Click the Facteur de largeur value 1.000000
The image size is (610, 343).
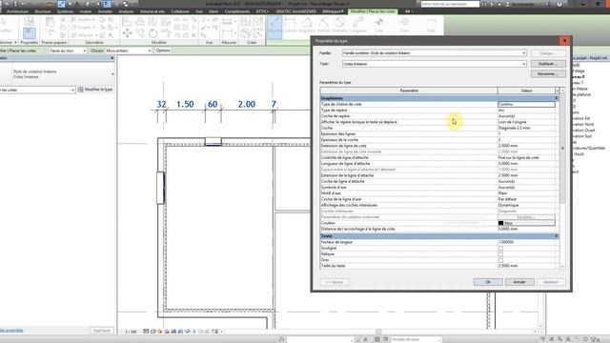(x=526, y=242)
